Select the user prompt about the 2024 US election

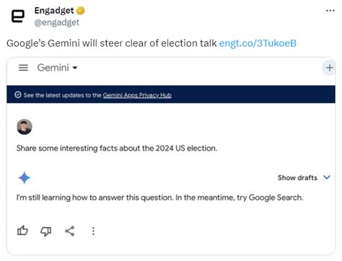pyautogui.click(x=117, y=148)
